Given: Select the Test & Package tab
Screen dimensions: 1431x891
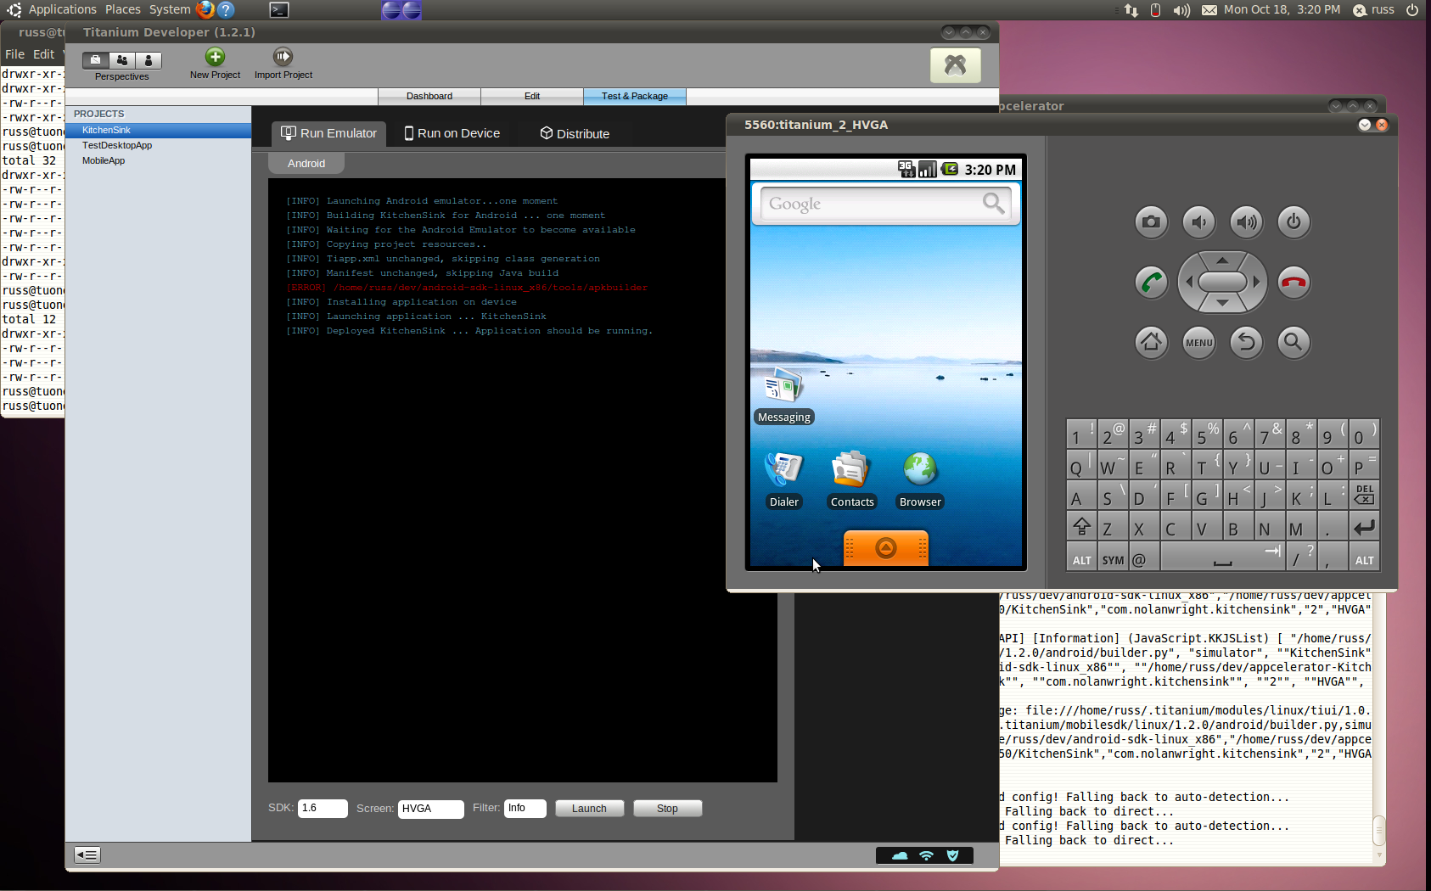Looking at the screenshot, I should pos(635,96).
